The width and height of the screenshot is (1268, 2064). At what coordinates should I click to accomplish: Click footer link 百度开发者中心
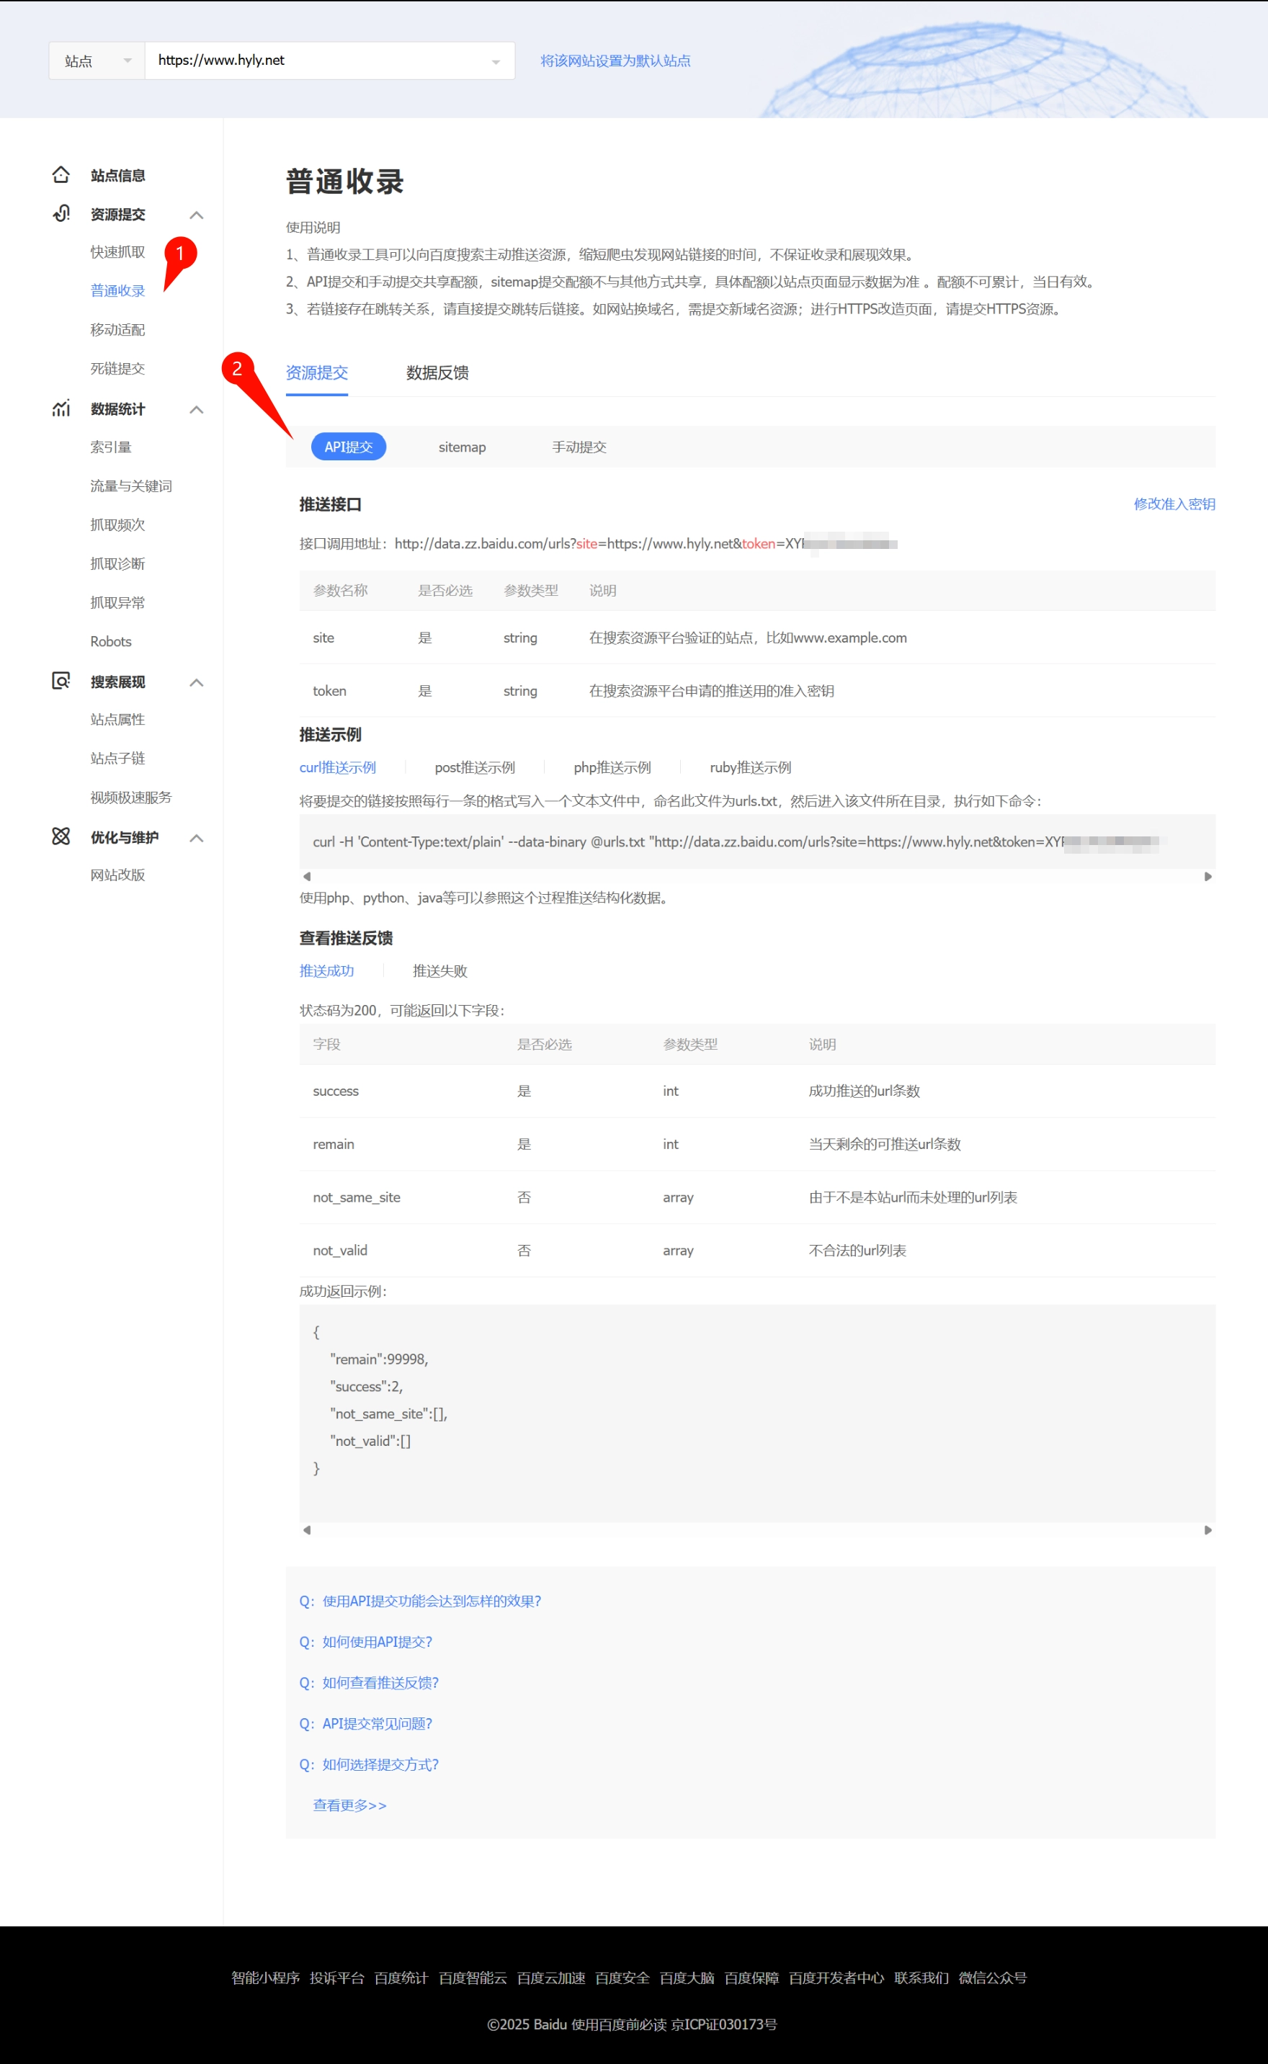click(836, 1978)
